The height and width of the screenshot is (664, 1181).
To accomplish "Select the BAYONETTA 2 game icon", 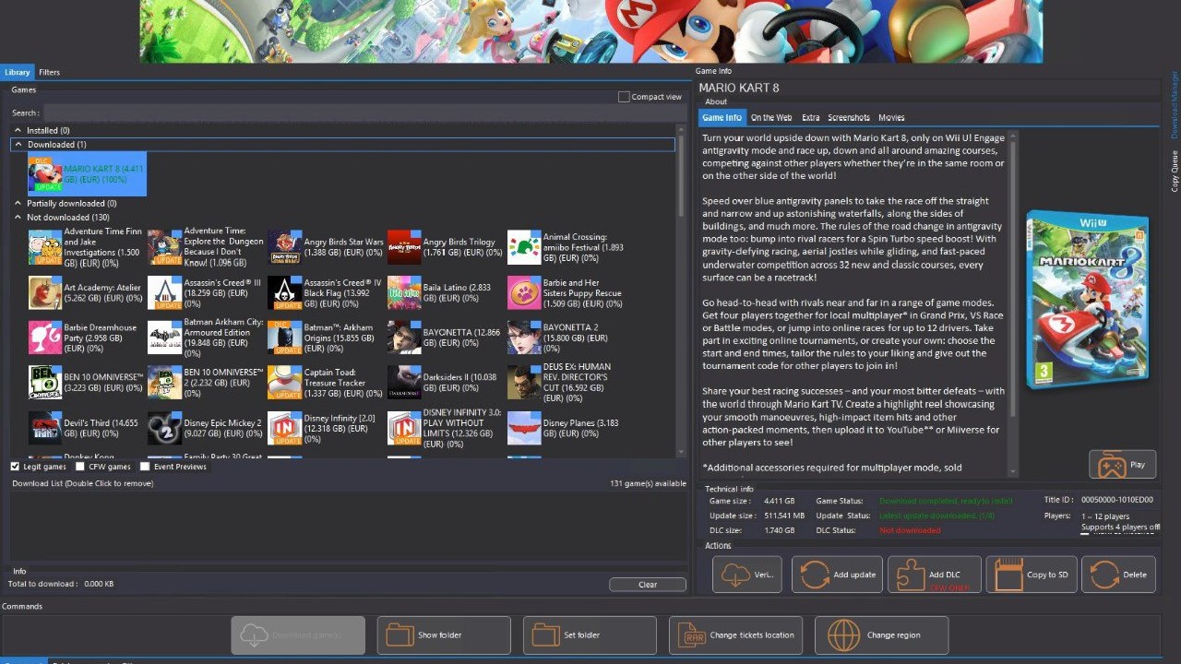I will click(x=524, y=338).
